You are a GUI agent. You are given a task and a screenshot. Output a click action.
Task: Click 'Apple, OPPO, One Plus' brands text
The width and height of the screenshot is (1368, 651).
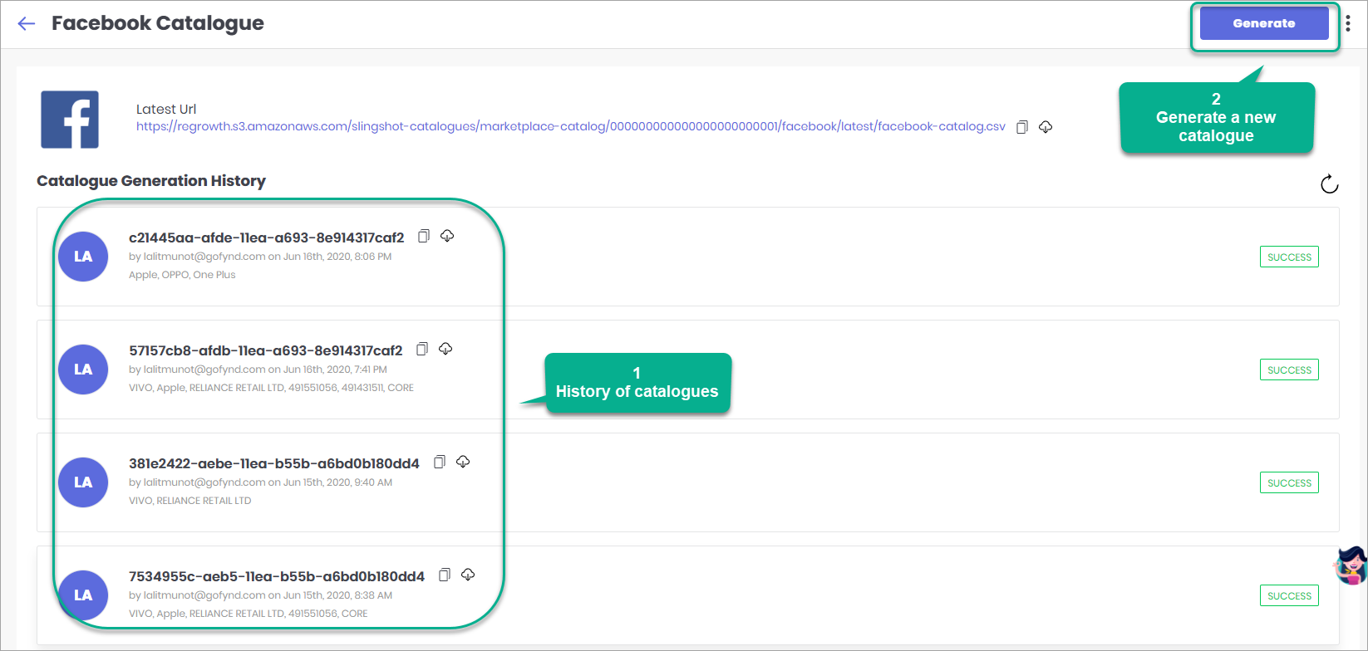click(x=182, y=275)
